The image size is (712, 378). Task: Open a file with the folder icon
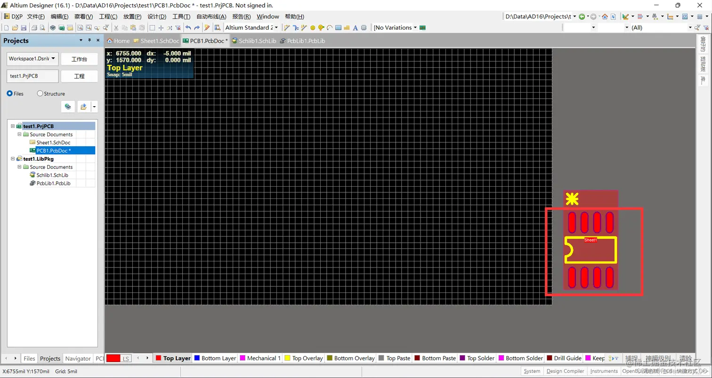[15, 28]
